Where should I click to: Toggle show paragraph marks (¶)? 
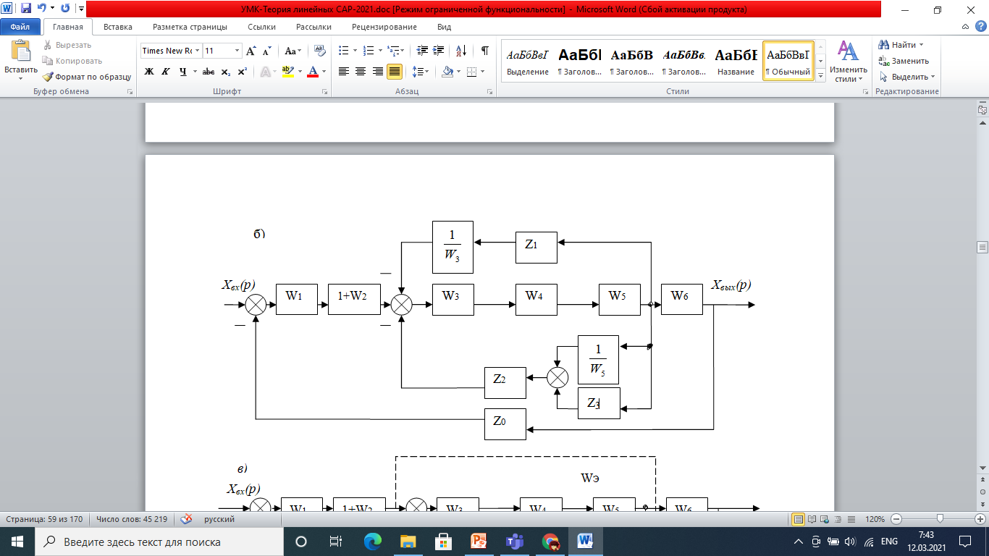click(x=485, y=51)
